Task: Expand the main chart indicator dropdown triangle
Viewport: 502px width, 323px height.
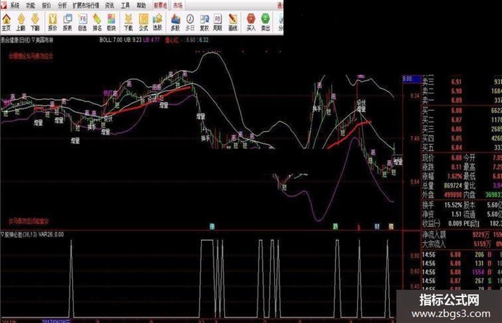Action: coord(33,40)
